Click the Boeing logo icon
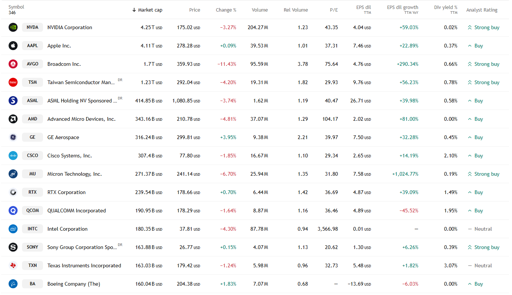Screen dimensions: 512x295 click(13, 284)
